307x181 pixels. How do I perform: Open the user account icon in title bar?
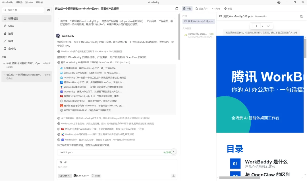[279, 2]
